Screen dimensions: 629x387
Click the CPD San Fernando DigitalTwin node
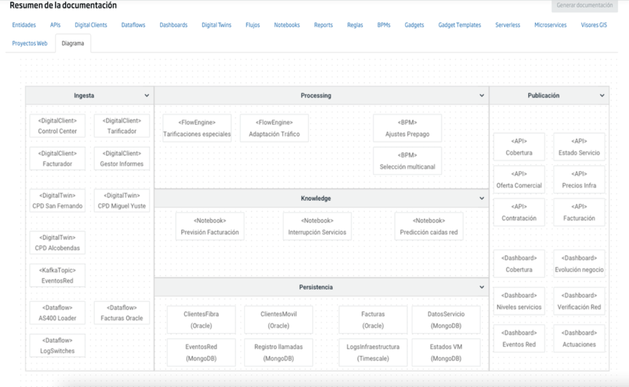tap(57, 200)
